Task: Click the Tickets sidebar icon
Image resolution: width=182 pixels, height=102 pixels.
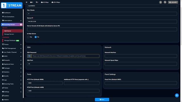Action: point(3,88)
